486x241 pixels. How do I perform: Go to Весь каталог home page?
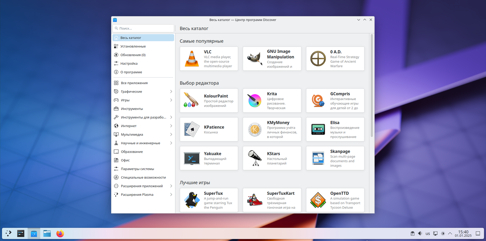click(143, 38)
